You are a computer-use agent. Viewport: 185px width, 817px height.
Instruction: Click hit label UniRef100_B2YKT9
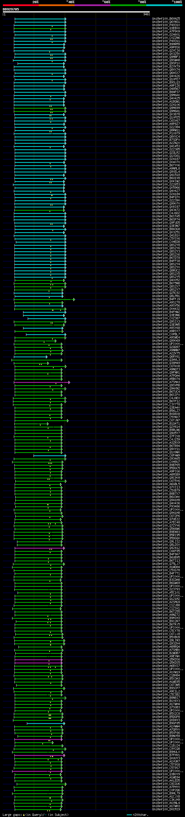point(166,66)
